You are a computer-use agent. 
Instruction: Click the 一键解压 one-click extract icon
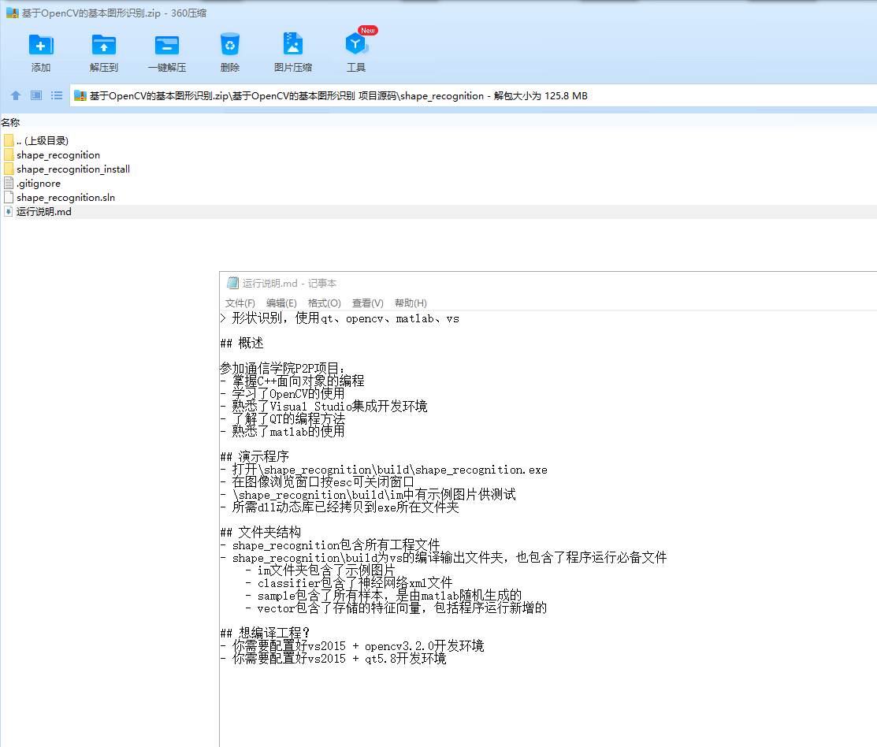167,45
